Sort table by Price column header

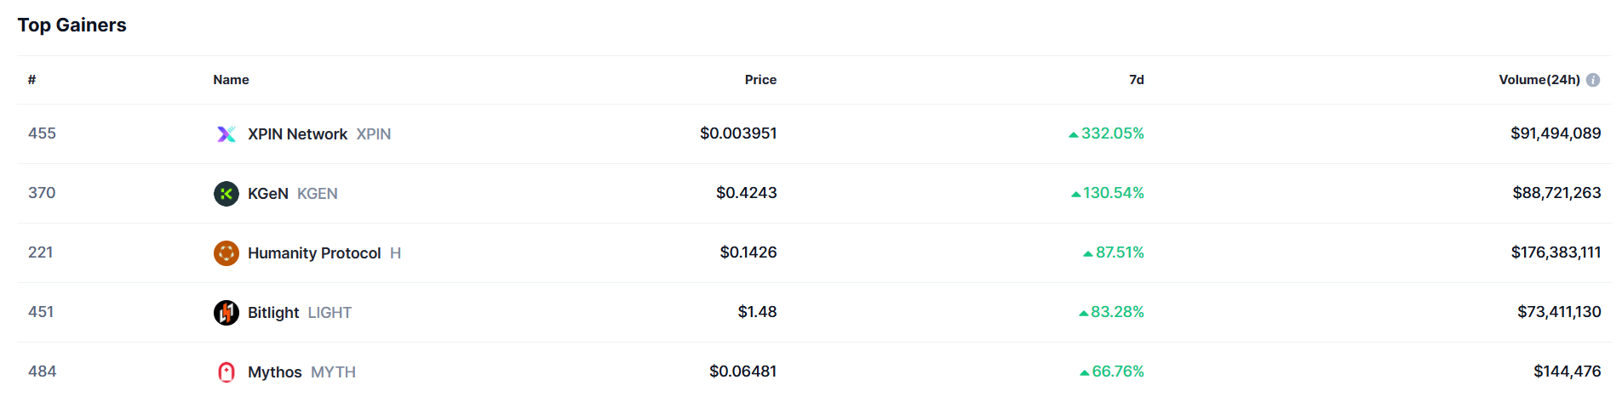760,80
